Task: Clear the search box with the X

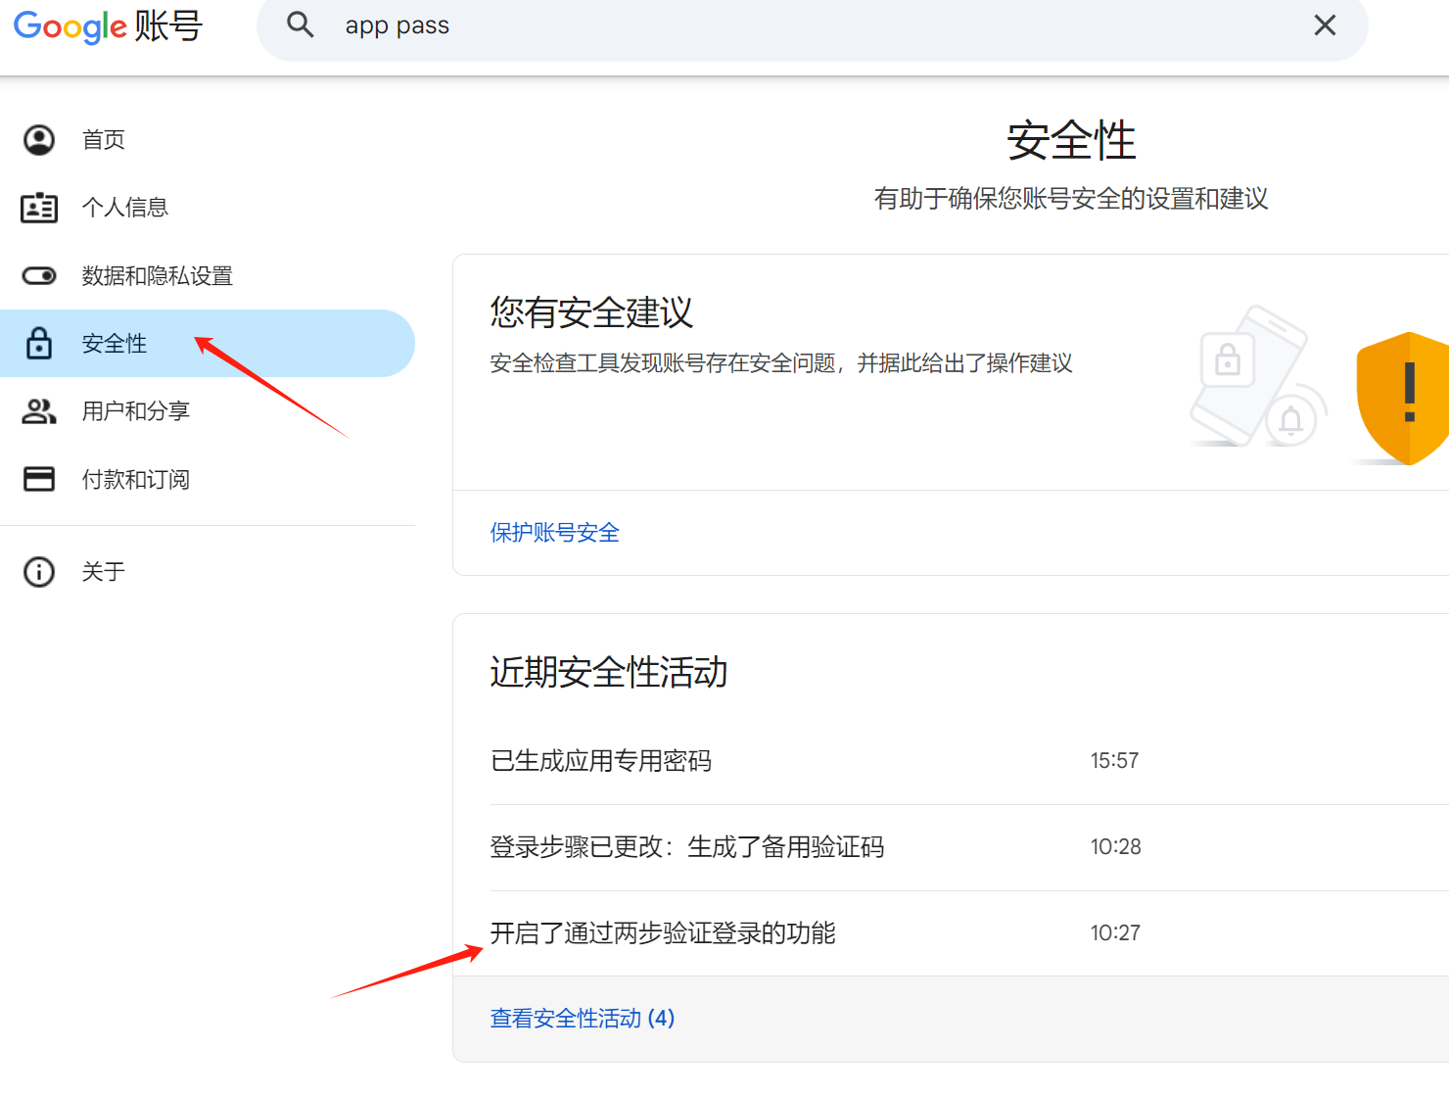Action: tap(1325, 25)
